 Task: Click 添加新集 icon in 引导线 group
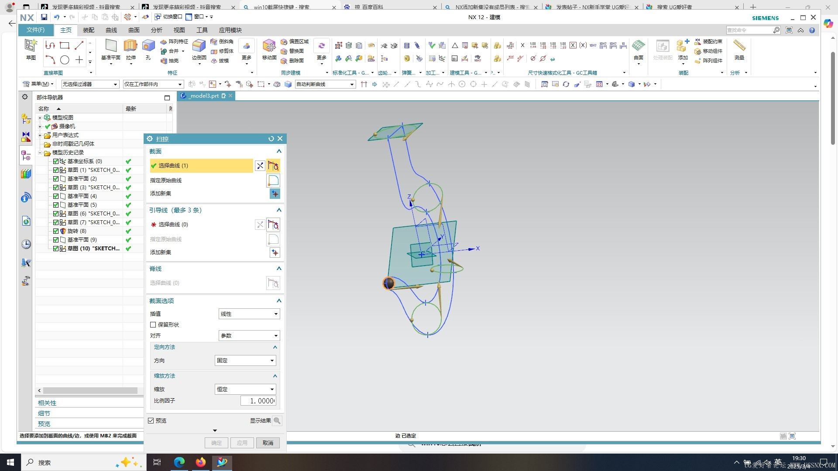[275, 253]
